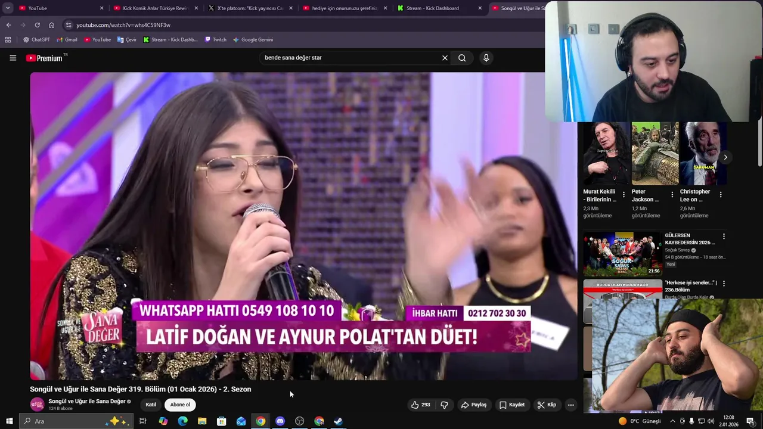
Task: Open Christopher Lee short thumbnail
Action: click(703, 154)
